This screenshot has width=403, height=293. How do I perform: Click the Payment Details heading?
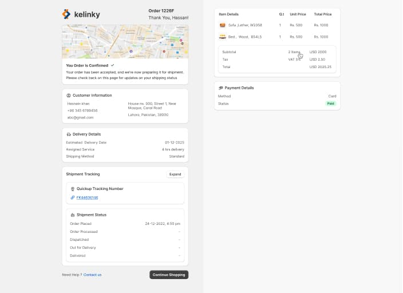click(239, 88)
